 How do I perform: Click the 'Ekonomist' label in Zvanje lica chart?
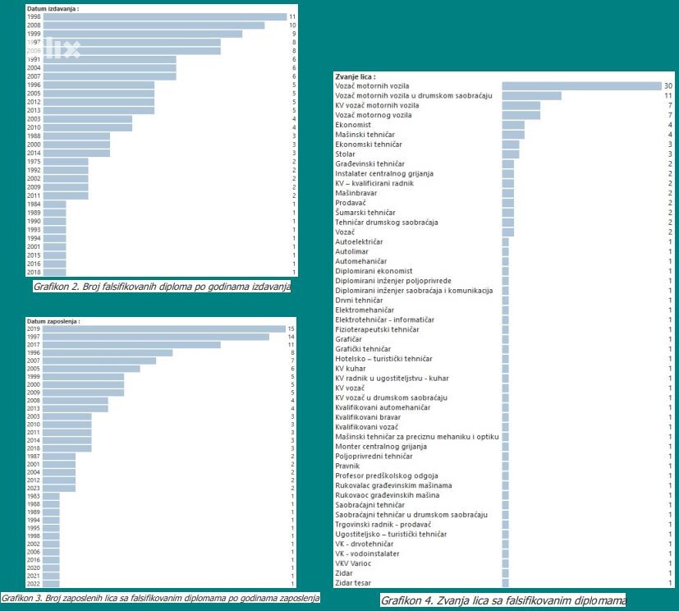click(353, 125)
